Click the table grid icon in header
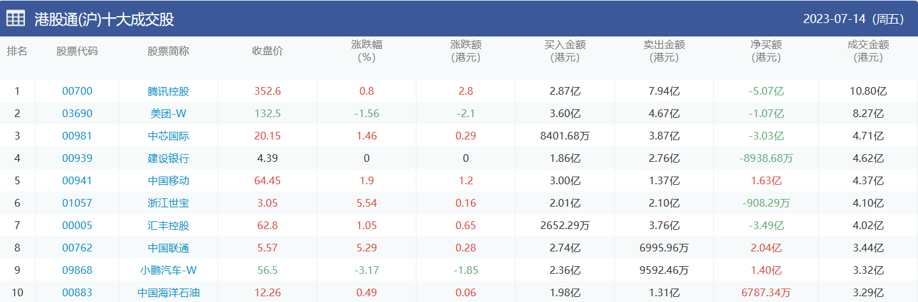The height and width of the screenshot is (302, 918). [x=16, y=19]
